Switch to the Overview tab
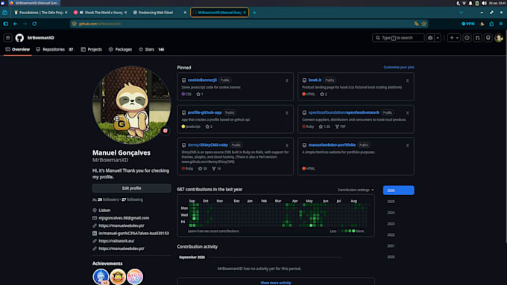The image size is (507, 285). coord(17,49)
